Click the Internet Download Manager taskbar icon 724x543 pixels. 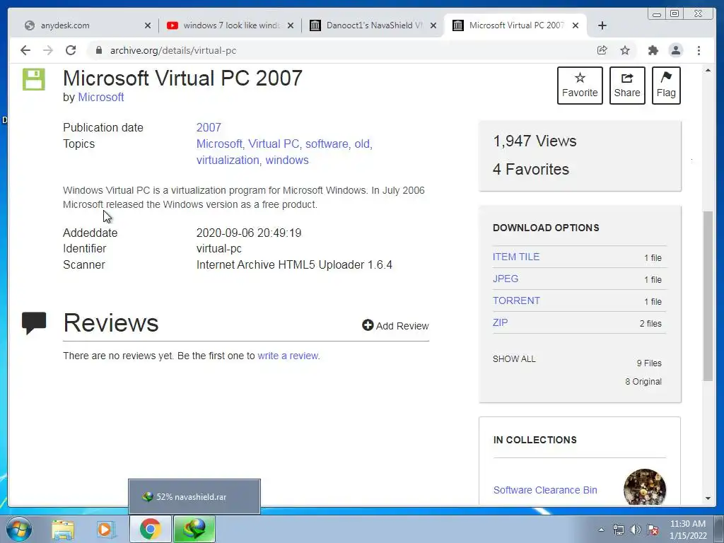coord(194,529)
